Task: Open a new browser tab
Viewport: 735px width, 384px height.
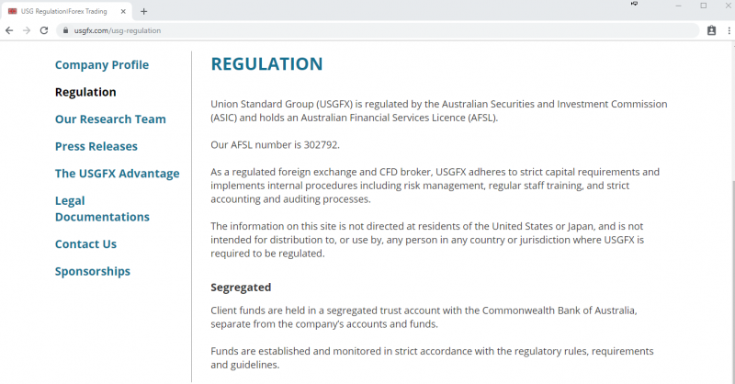Action: (x=144, y=11)
